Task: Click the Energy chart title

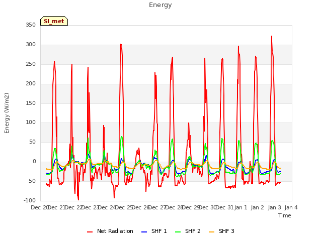Action: coord(160,5)
